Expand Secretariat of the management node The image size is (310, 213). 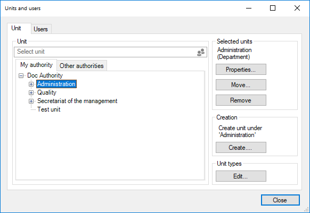click(31, 101)
